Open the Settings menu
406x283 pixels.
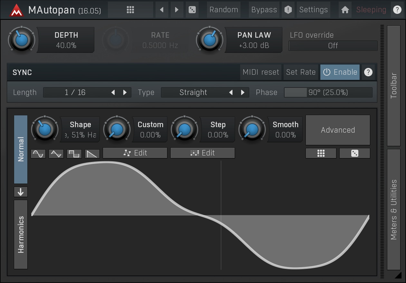click(314, 10)
